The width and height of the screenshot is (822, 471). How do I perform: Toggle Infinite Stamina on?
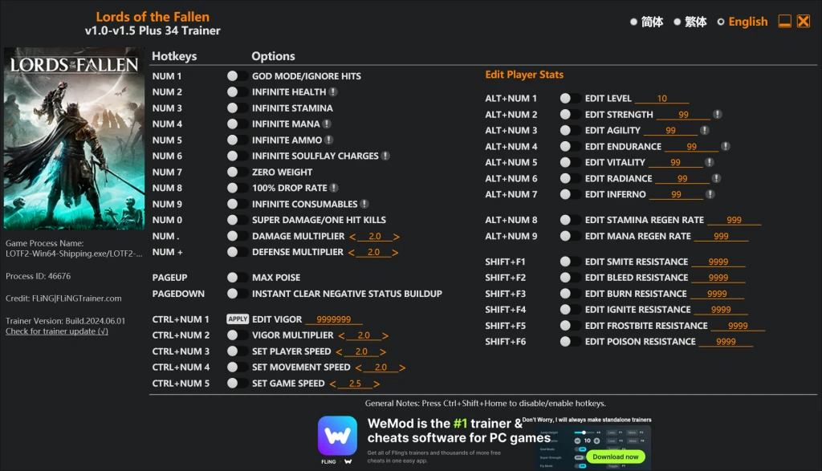coord(237,108)
